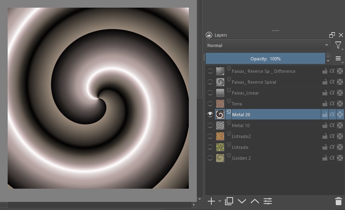Show the Golden 2 layer
The width and height of the screenshot is (345, 210).
210,158
